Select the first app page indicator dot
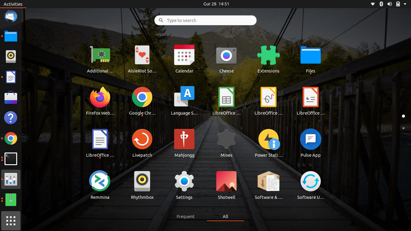Screen dimensions: 411x231 click(x=403, y=116)
